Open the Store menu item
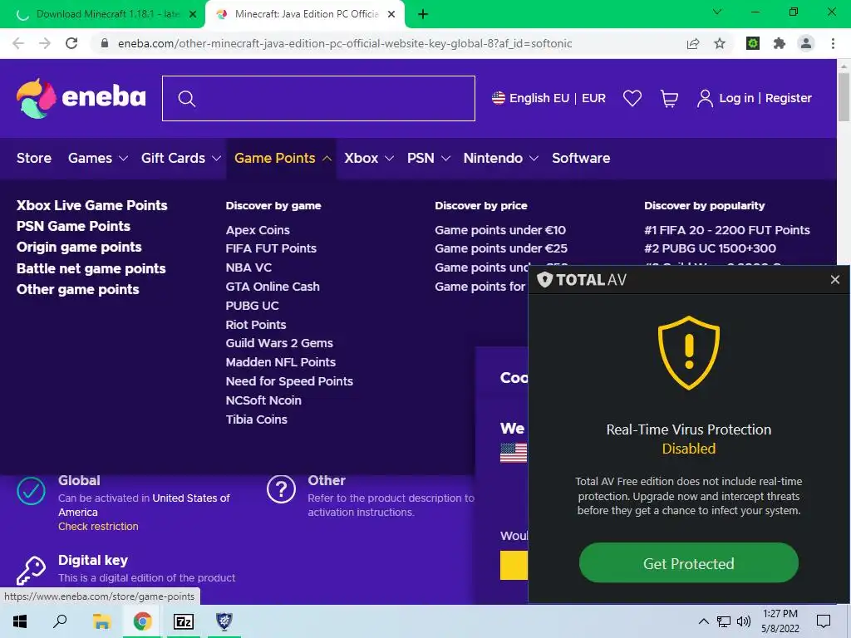The height and width of the screenshot is (638, 851). tap(33, 158)
